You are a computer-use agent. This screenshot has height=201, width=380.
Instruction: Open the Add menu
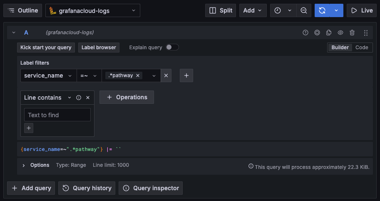click(x=253, y=10)
